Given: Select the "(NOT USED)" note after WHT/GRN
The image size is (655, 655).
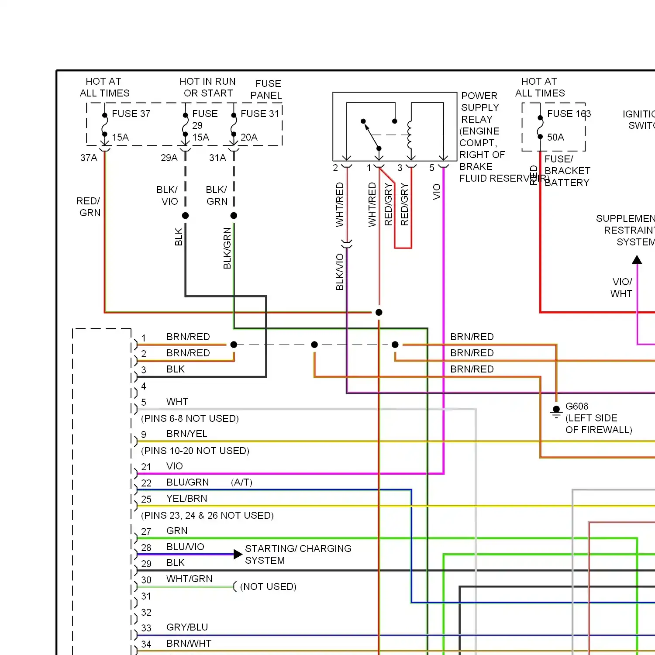Looking at the screenshot, I should point(268,587).
